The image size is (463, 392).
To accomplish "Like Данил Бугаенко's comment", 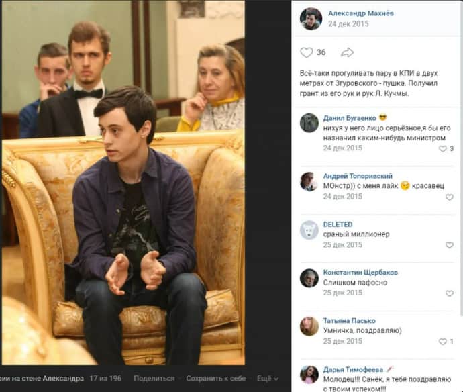I will [x=443, y=148].
